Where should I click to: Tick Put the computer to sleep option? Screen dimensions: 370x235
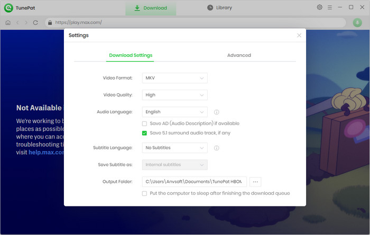144,193
